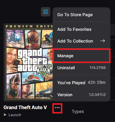Viewport: 115px width, 122px height.
Task: Click the 114.27GB install size text
Action: 98,68
